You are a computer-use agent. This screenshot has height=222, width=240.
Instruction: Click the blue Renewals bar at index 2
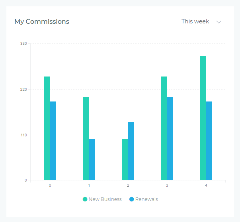131,151
